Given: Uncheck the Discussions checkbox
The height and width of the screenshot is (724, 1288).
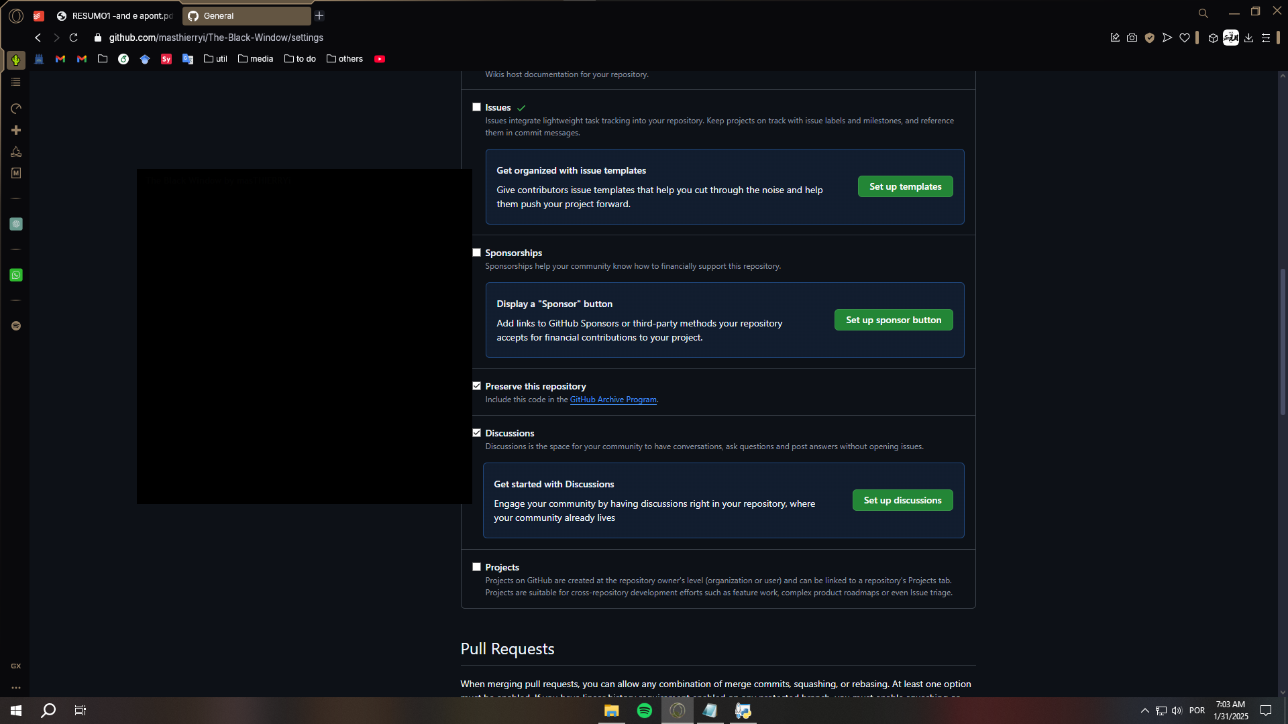Looking at the screenshot, I should pos(476,433).
